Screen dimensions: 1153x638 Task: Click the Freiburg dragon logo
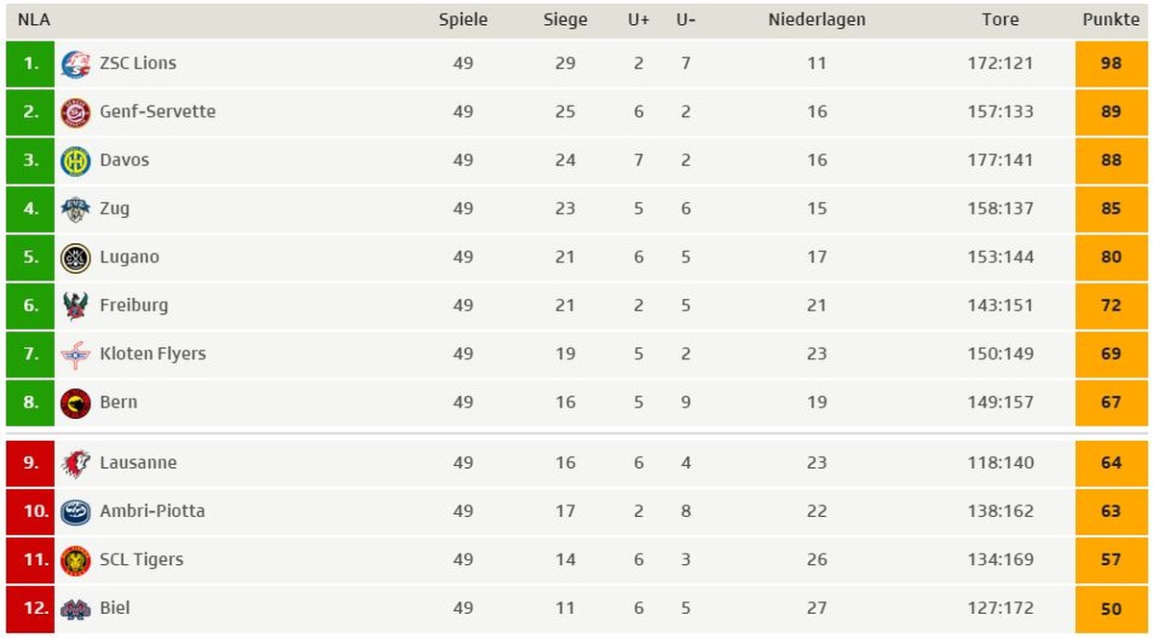point(75,306)
